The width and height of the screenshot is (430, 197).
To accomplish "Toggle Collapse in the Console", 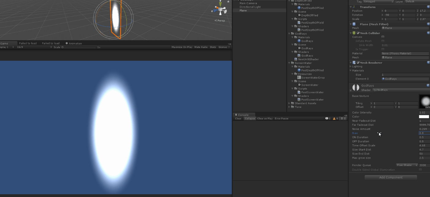I will tap(249, 119).
